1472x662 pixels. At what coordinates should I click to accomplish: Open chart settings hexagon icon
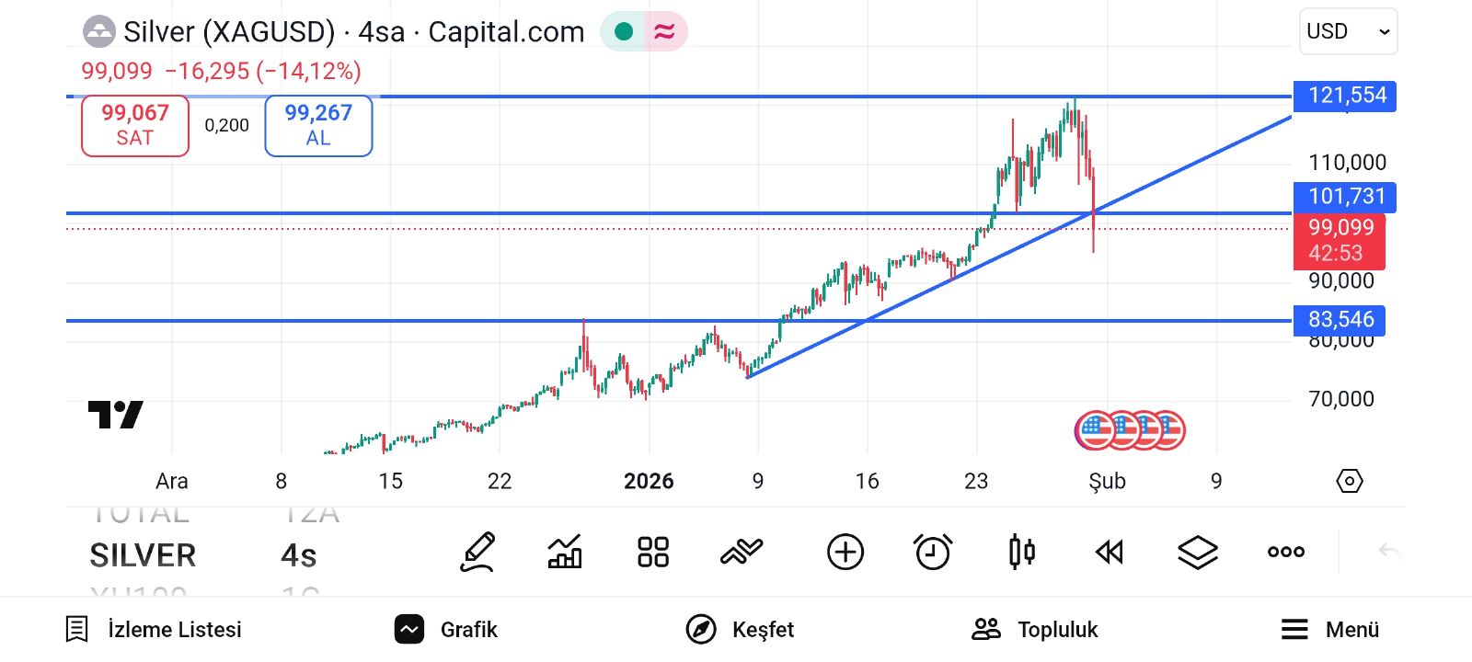click(1349, 481)
